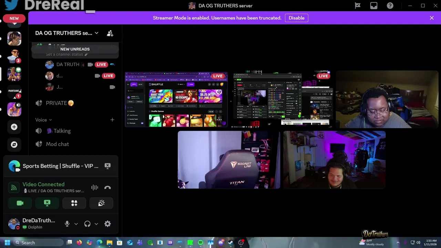
Task: Click the LIVE badge next to DA TRUTH
Action: [x=101, y=64]
